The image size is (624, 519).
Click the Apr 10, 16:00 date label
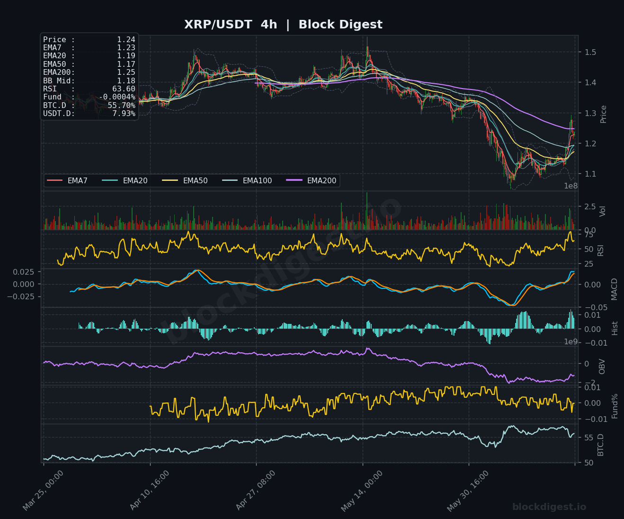[x=149, y=491]
